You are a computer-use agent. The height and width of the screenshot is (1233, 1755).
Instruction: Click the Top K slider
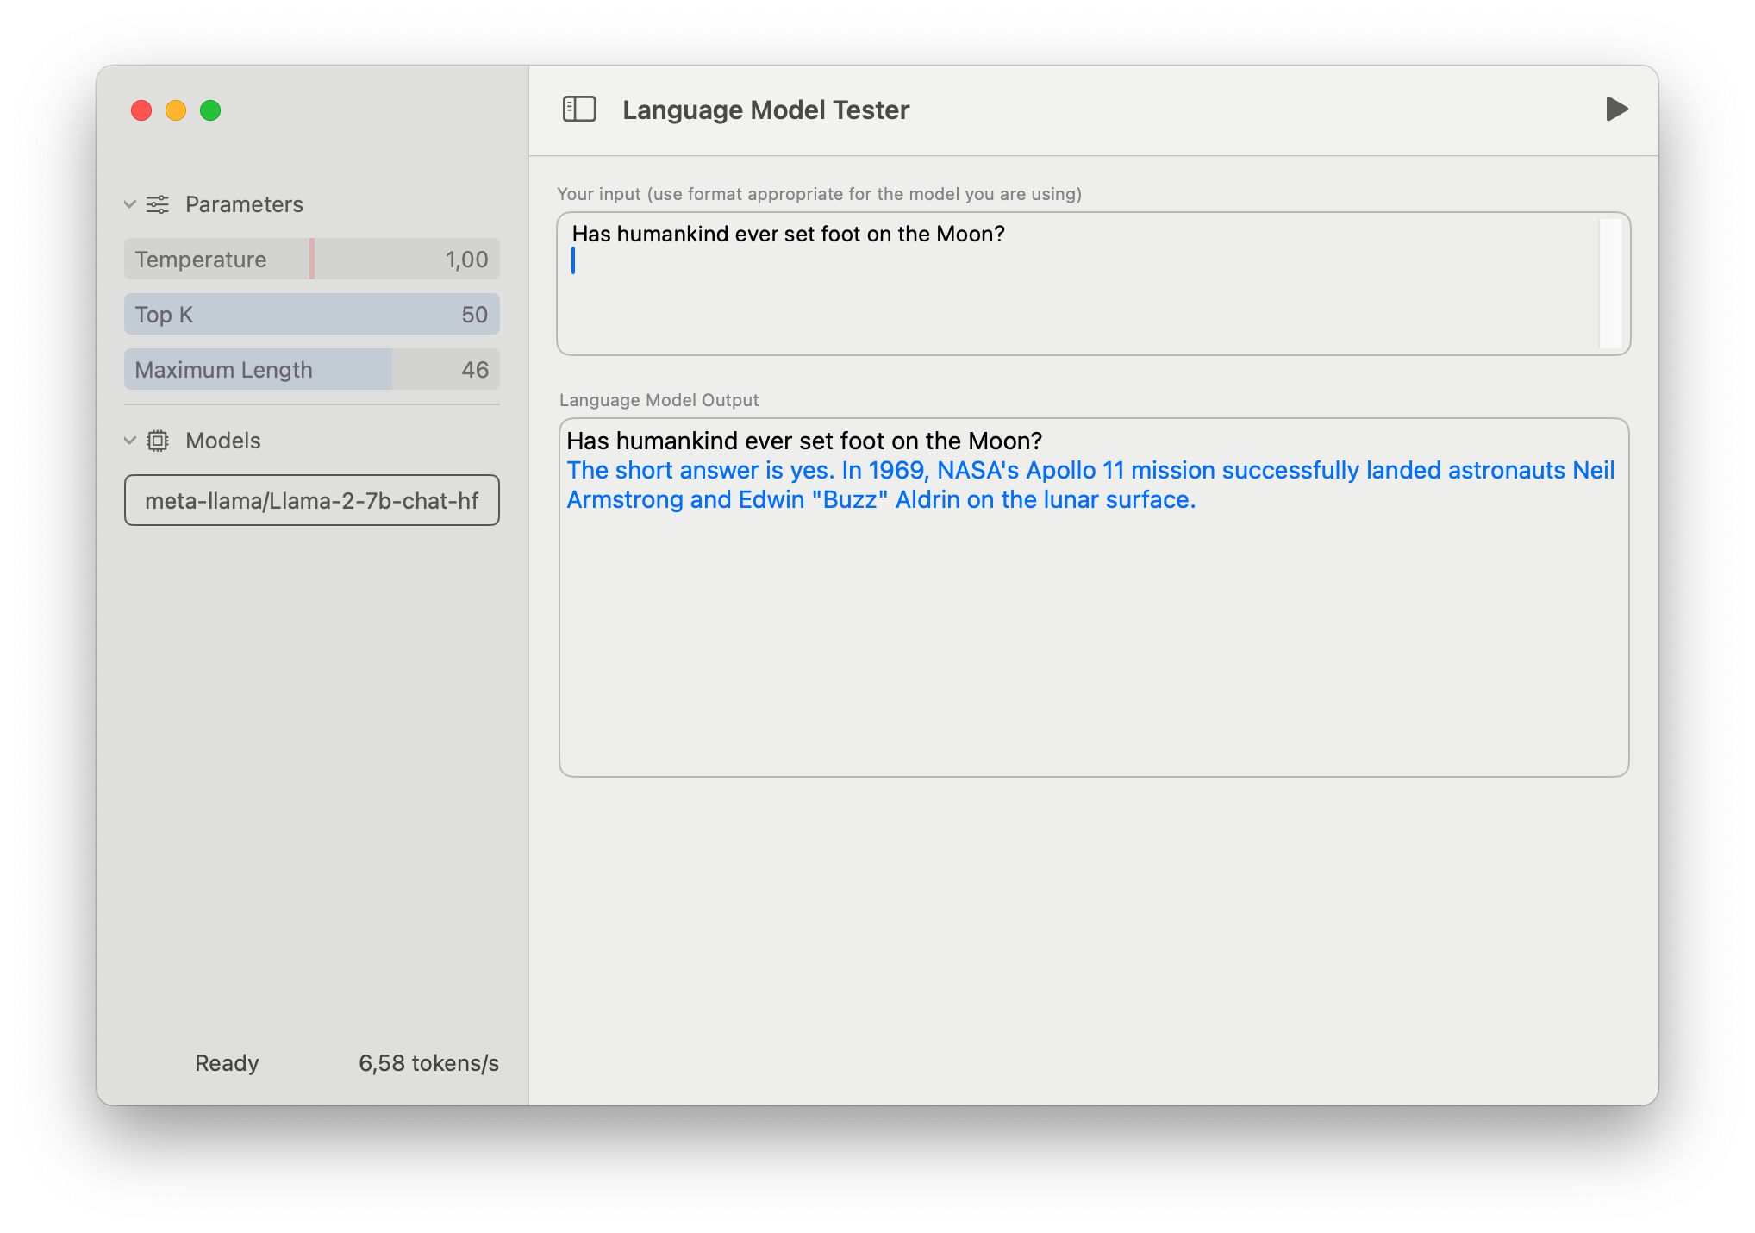click(x=311, y=314)
